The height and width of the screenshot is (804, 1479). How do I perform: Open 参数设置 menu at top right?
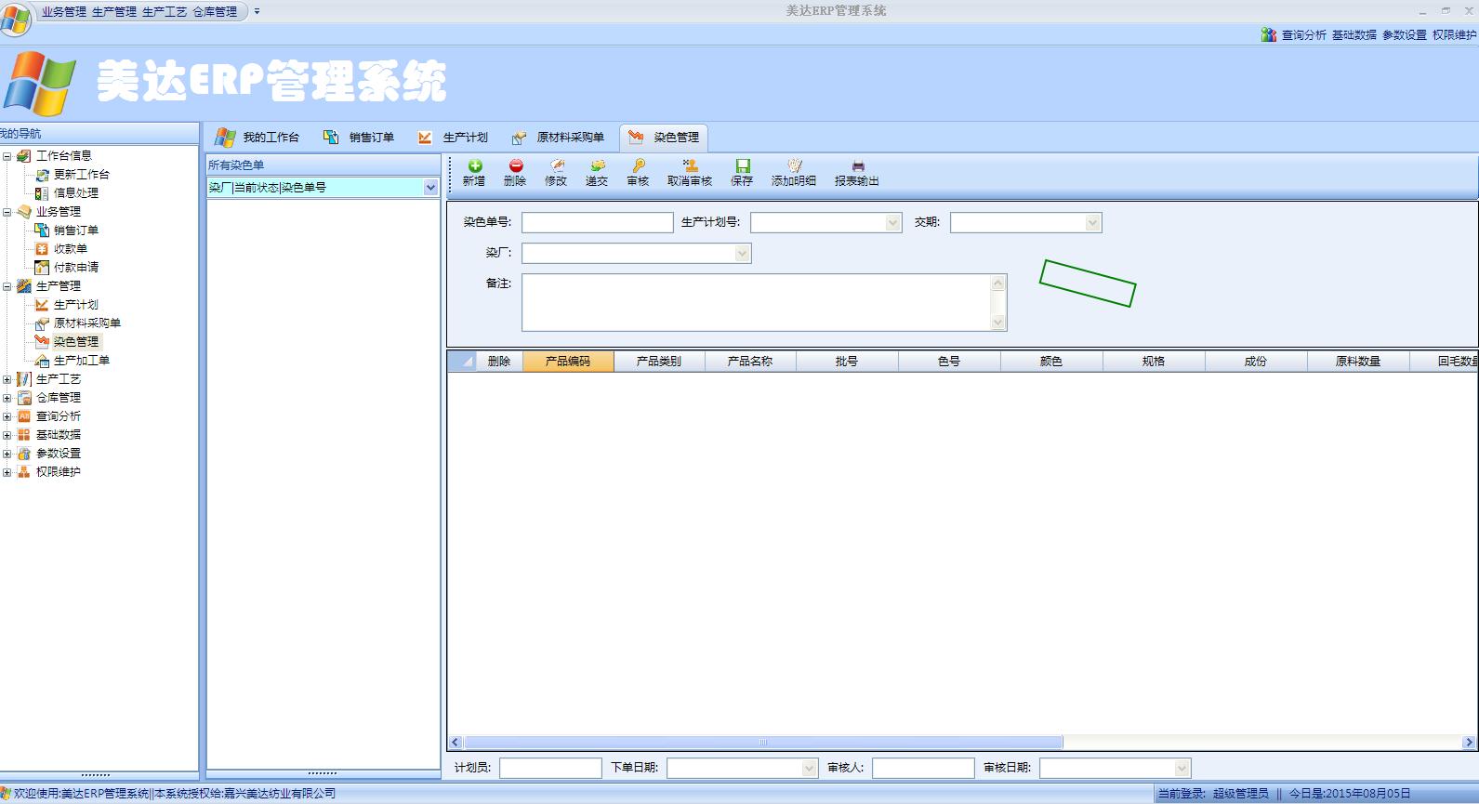click(1405, 35)
